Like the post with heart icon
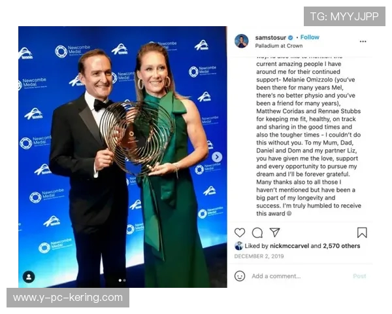392x314 pixels. [x=240, y=233]
